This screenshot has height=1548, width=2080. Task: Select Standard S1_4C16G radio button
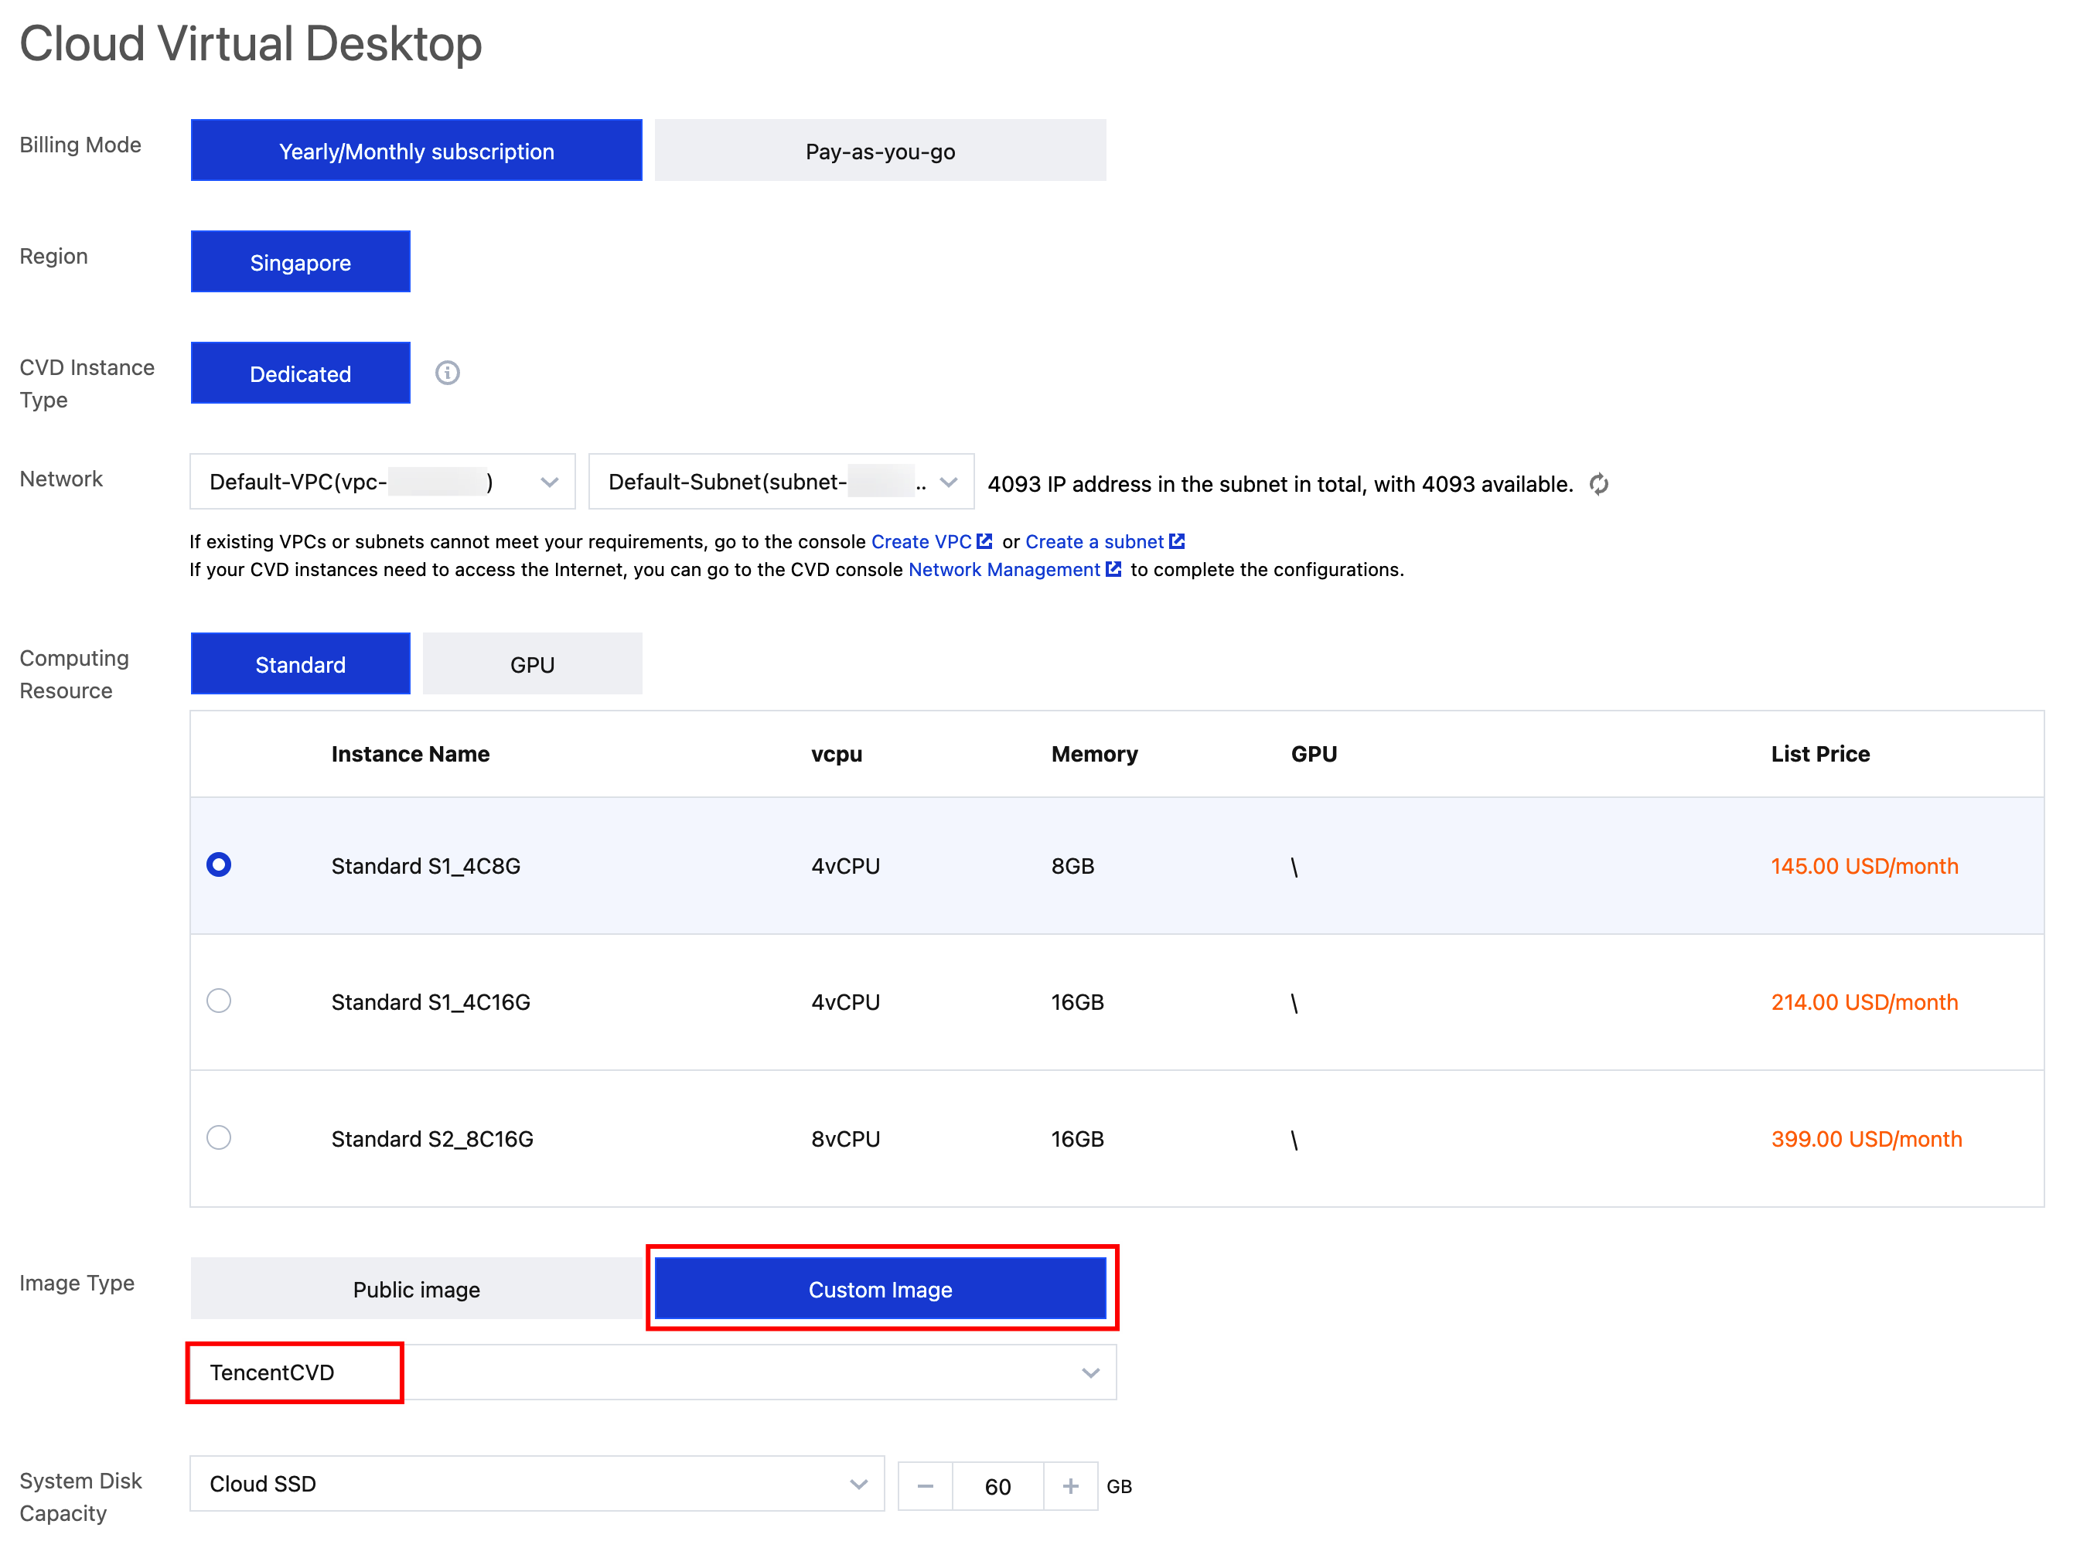tap(218, 1001)
